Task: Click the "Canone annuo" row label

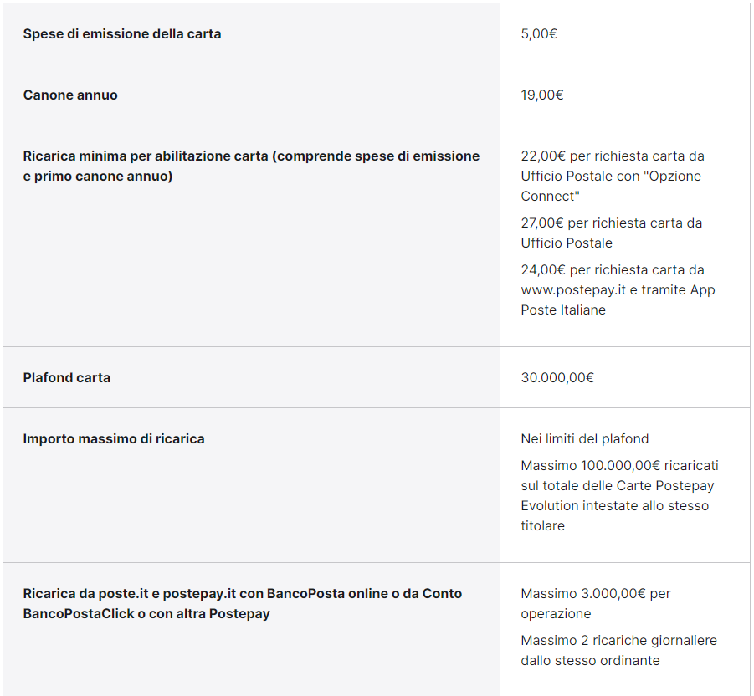Action: pyautogui.click(x=70, y=95)
